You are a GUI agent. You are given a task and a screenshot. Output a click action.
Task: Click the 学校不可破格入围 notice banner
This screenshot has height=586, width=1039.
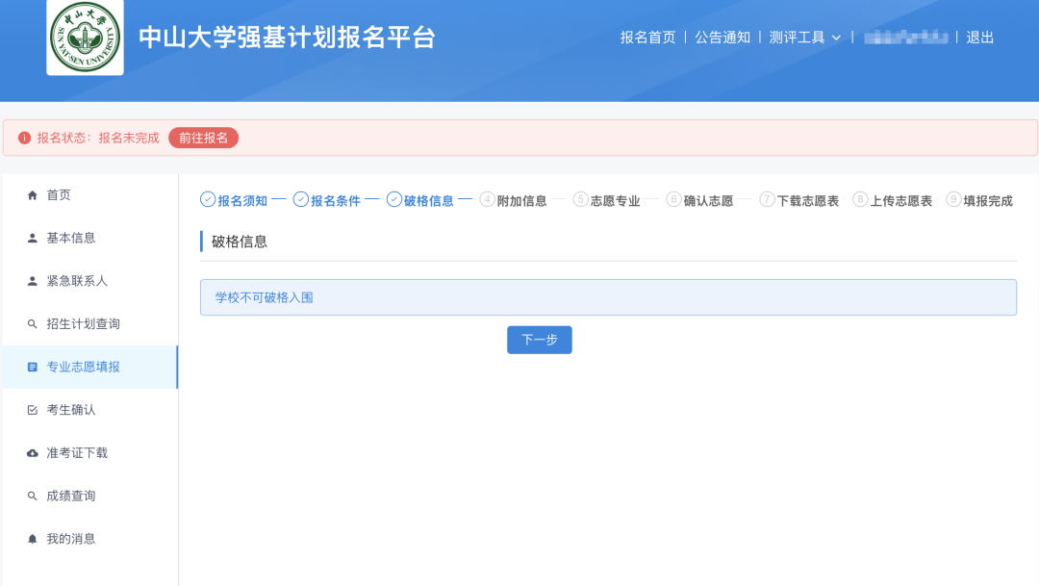click(608, 296)
